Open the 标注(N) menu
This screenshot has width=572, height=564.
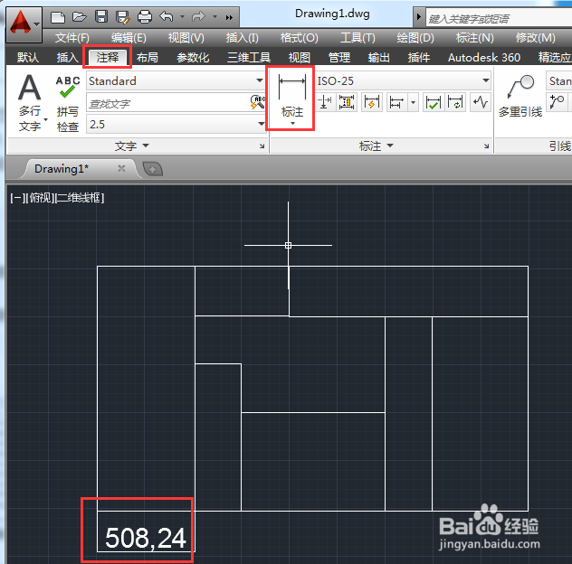(x=474, y=38)
